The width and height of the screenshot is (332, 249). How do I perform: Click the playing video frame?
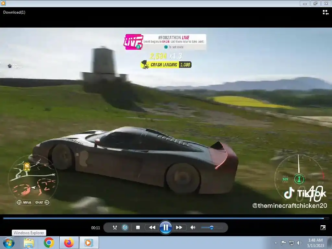point(166,121)
